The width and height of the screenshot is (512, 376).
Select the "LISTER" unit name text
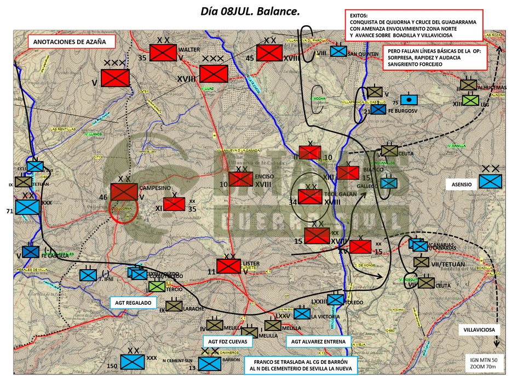click(x=251, y=264)
